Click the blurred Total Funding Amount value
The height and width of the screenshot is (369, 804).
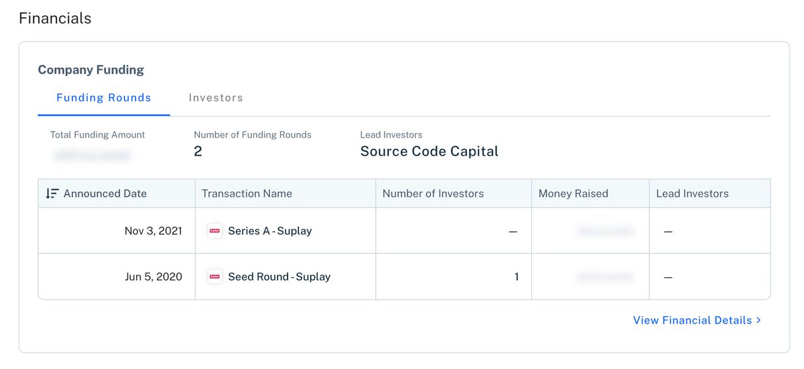(x=92, y=156)
